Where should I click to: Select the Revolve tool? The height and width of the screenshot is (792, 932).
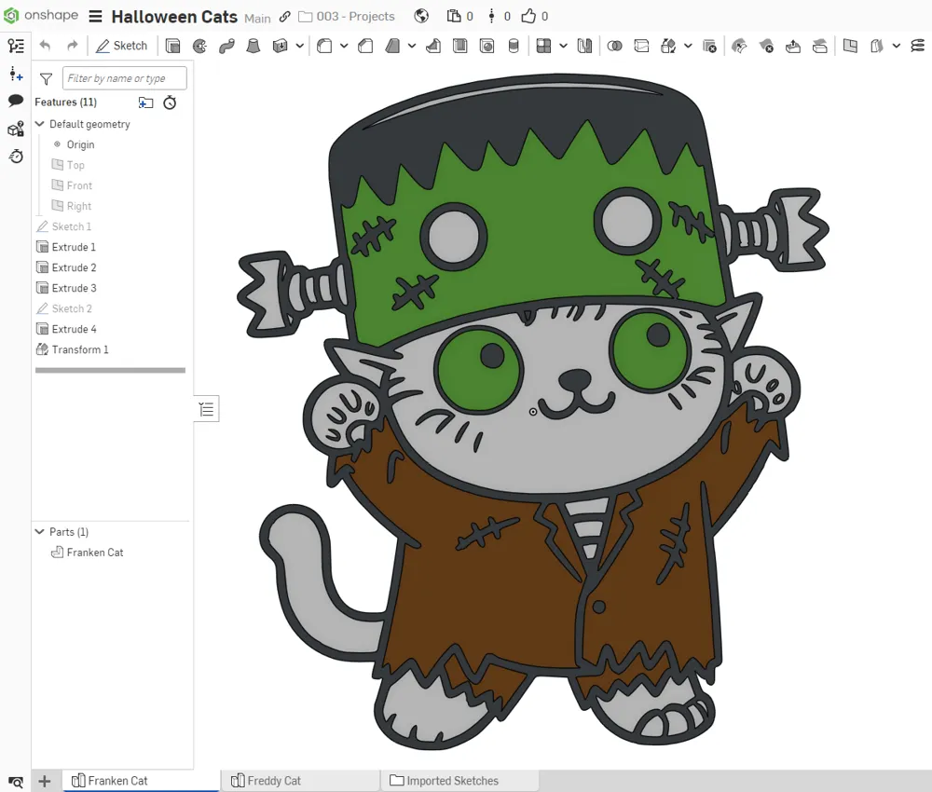[x=200, y=45]
